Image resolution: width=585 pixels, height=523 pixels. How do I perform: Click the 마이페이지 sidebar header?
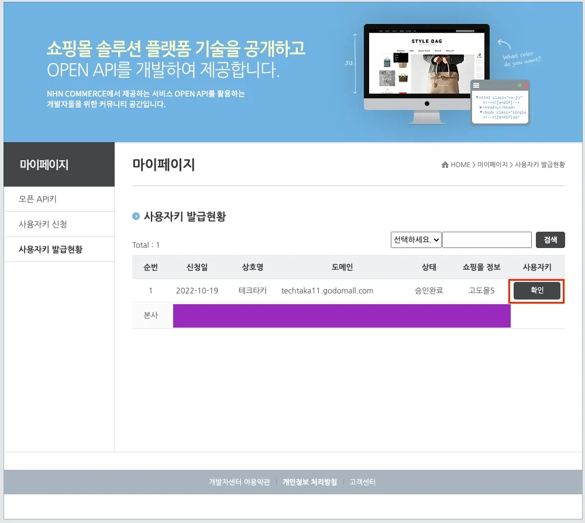click(x=59, y=164)
